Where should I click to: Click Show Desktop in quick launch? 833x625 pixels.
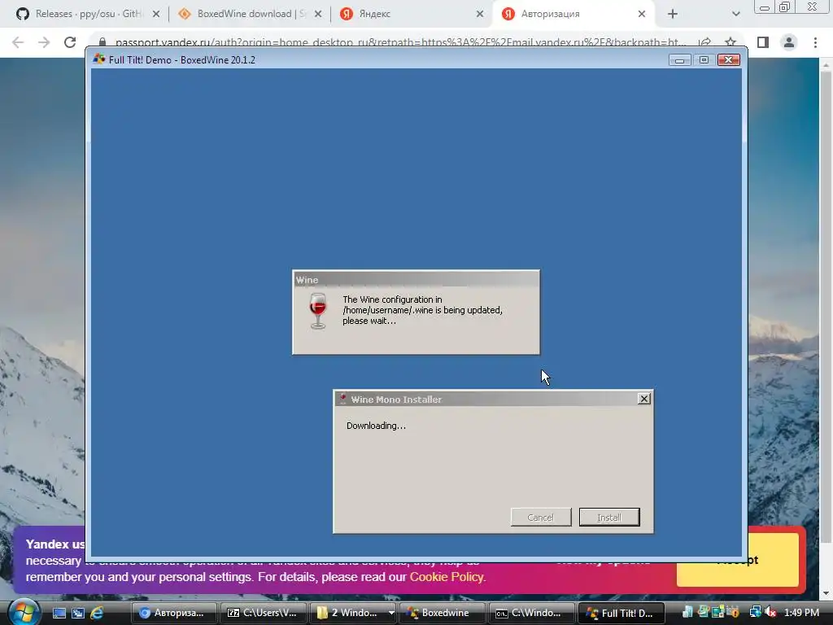click(x=59, y=613)
